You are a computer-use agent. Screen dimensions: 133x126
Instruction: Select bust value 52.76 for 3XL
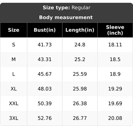click(x=45, y=118)
